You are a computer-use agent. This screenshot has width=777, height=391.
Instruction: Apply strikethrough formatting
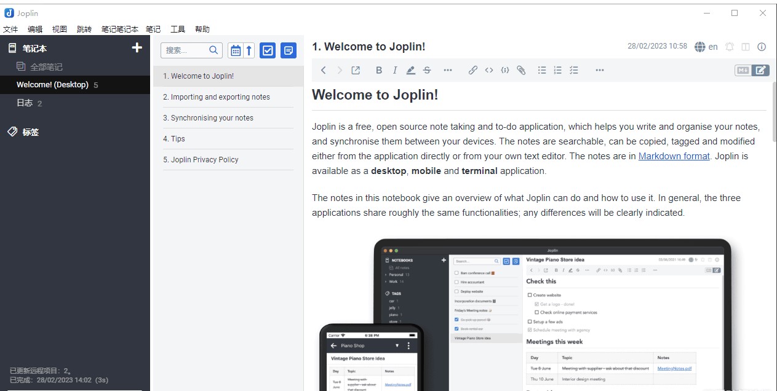[427, 70]
